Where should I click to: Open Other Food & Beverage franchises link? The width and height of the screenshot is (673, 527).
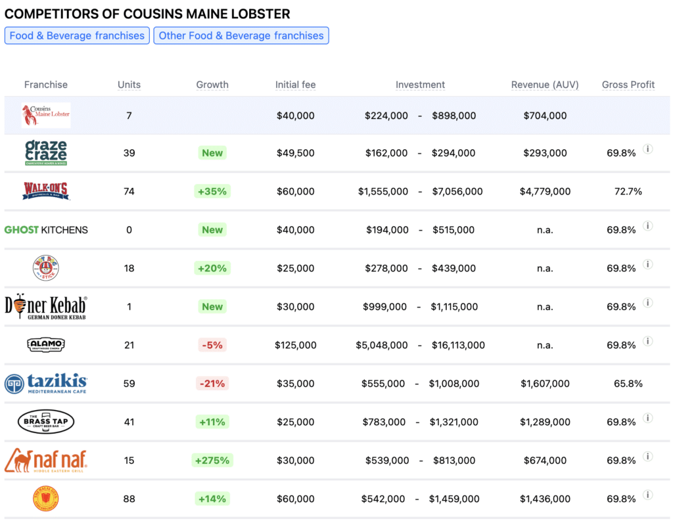pyautogui.click(x=241, y=35)
